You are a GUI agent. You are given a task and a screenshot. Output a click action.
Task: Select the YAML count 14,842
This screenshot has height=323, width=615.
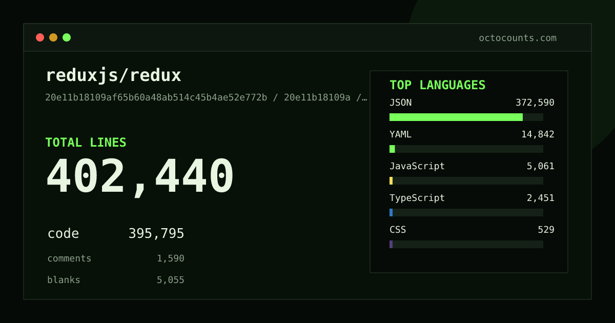[x=538, y=134]
